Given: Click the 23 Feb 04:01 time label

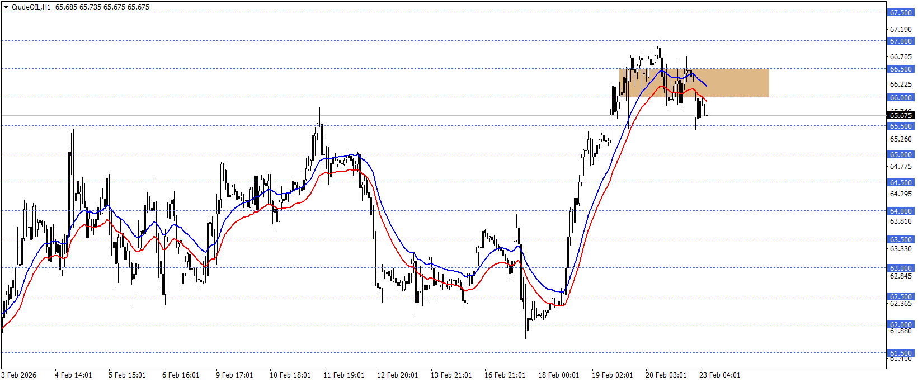Looking at the screenshot, I should pyautogui.click(x=719, y=375).
